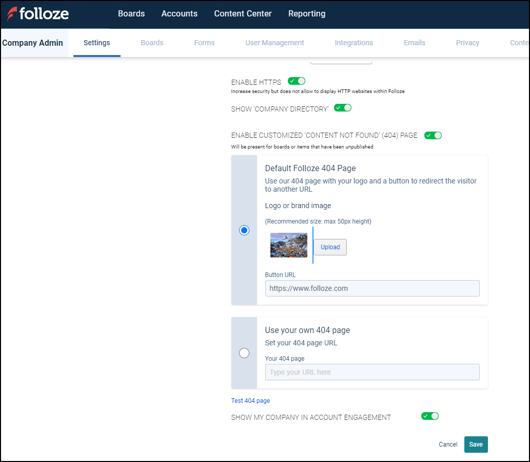
Task: Toggle the Enable HTTPS switch
Action: click(x=297, y=81)
